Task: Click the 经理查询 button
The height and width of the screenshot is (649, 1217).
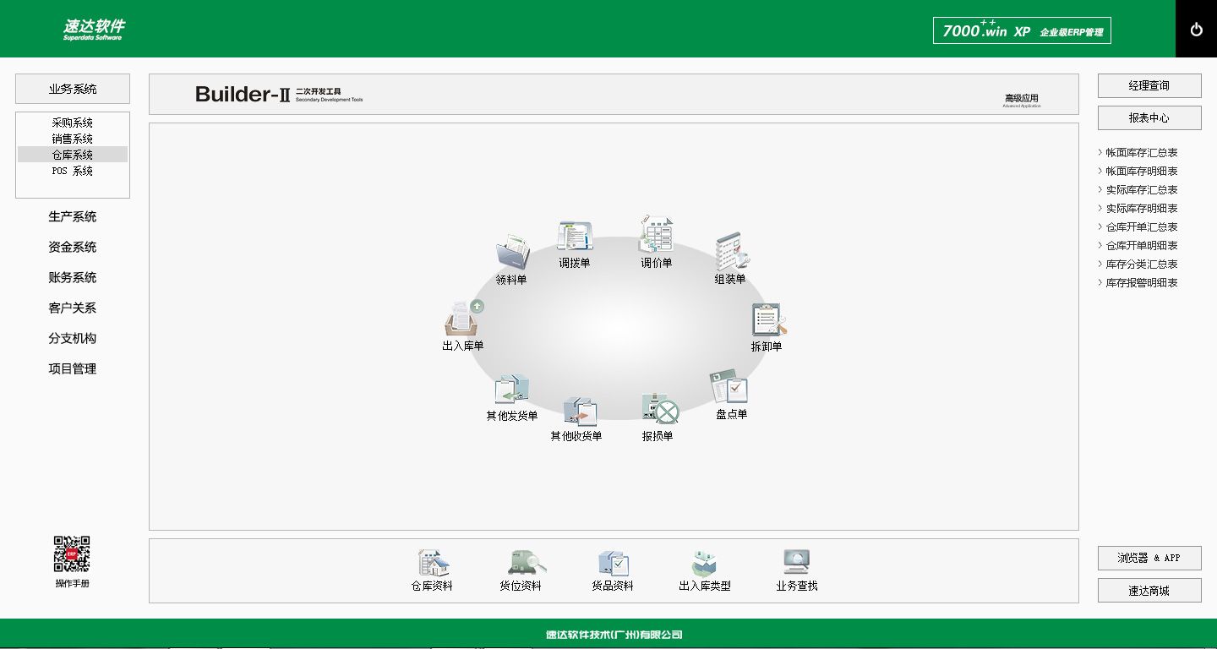Action: [x=1149, y=86]
